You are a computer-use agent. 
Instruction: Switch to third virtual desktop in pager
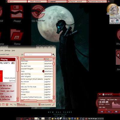point(43,118)
